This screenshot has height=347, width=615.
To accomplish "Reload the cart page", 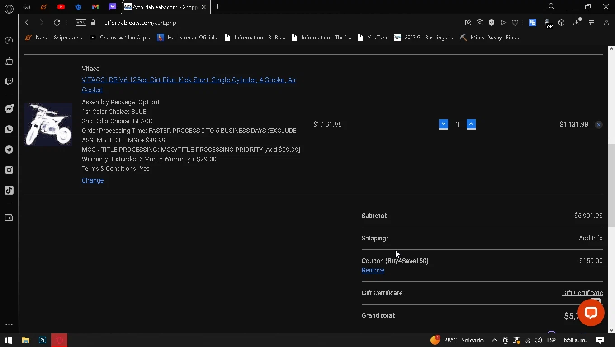I will click(x=57, y=23).
